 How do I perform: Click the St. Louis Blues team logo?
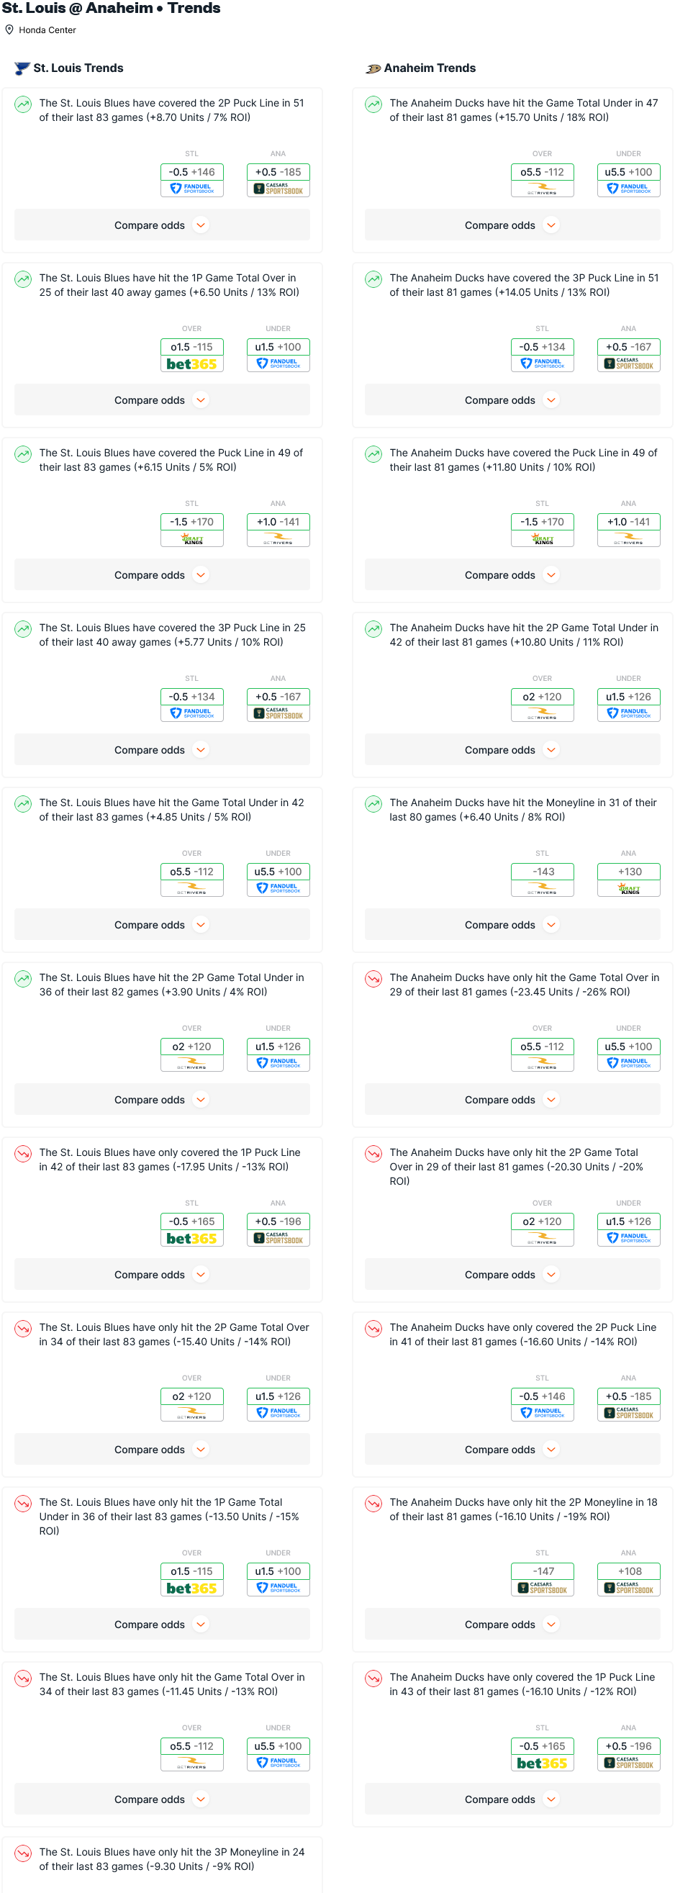point(22,68)
